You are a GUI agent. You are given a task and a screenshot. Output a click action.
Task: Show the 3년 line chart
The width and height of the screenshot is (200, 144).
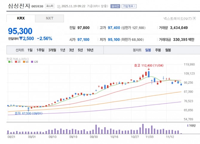71,50
